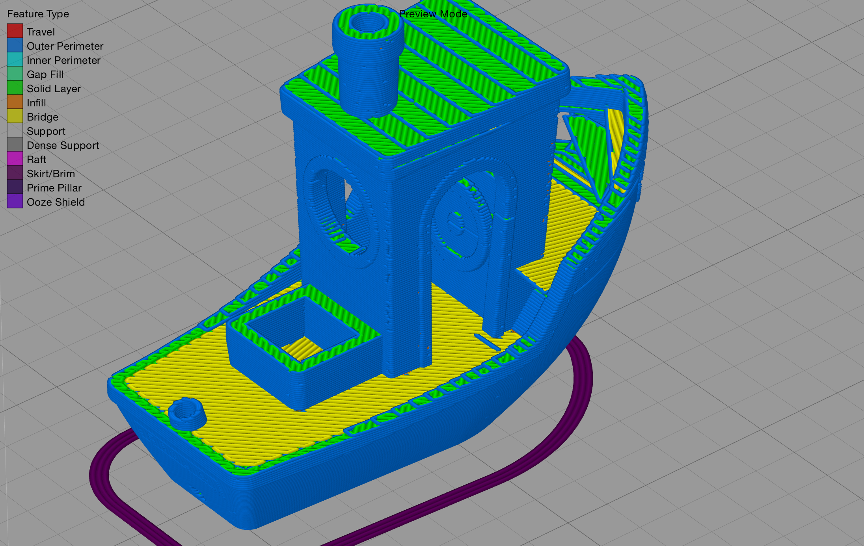Click the green Solid Layer swatch

(15, 88)
